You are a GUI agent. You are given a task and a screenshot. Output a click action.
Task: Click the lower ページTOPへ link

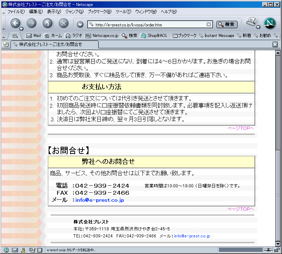pyautogui.click(x=241, y=209)
